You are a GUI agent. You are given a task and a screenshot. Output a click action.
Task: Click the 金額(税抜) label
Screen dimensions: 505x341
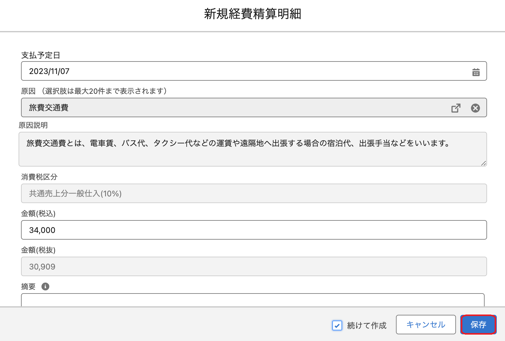pos(38,250)
